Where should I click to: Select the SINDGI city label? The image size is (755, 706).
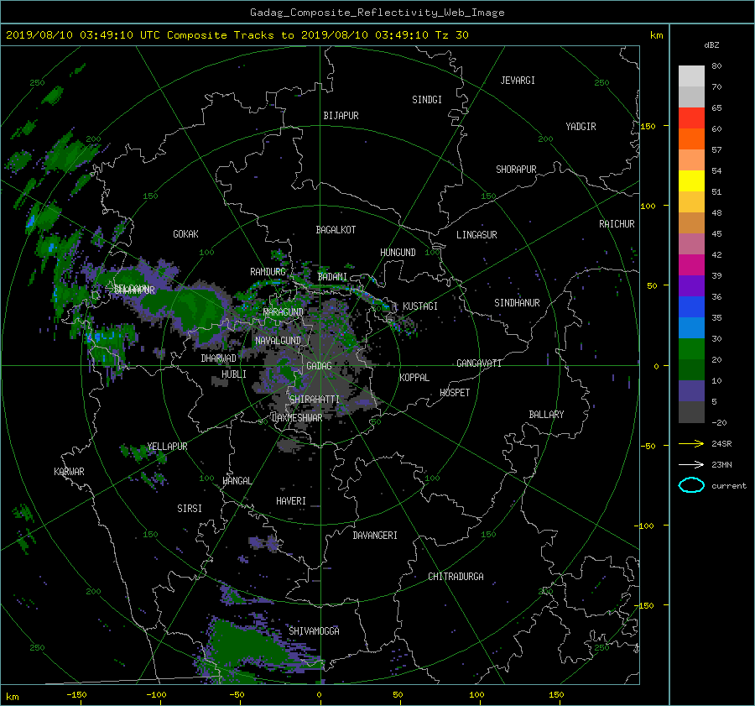pyautogui.click(x=427, y=100)
